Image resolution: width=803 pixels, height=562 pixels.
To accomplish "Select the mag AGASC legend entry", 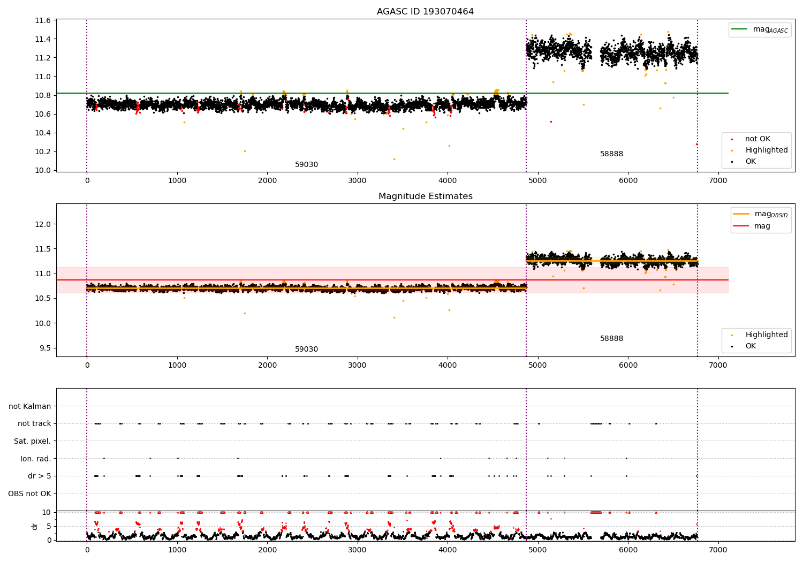I will 760,30.
